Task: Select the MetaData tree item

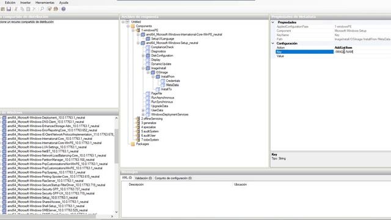Action: [x=172, y=85]
